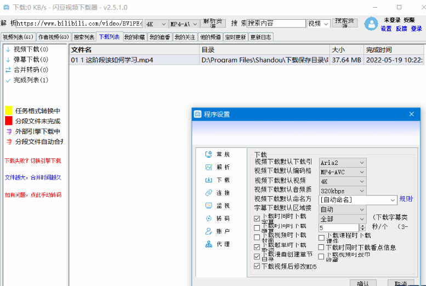Click the 程序设置 dialog title icon
Viewport: 426px width, 286px height.
click(197, 114)
